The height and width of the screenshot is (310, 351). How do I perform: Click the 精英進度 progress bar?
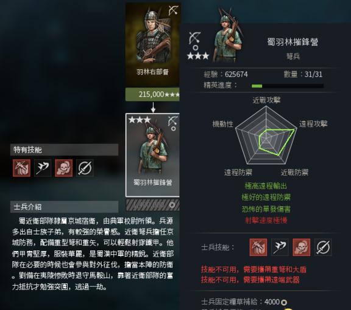(288, 86)
